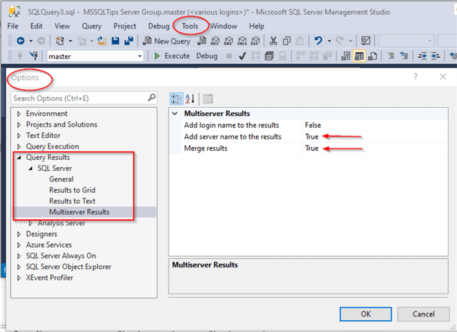
Task: Click the Cut scissors icon
Action: 273,41
